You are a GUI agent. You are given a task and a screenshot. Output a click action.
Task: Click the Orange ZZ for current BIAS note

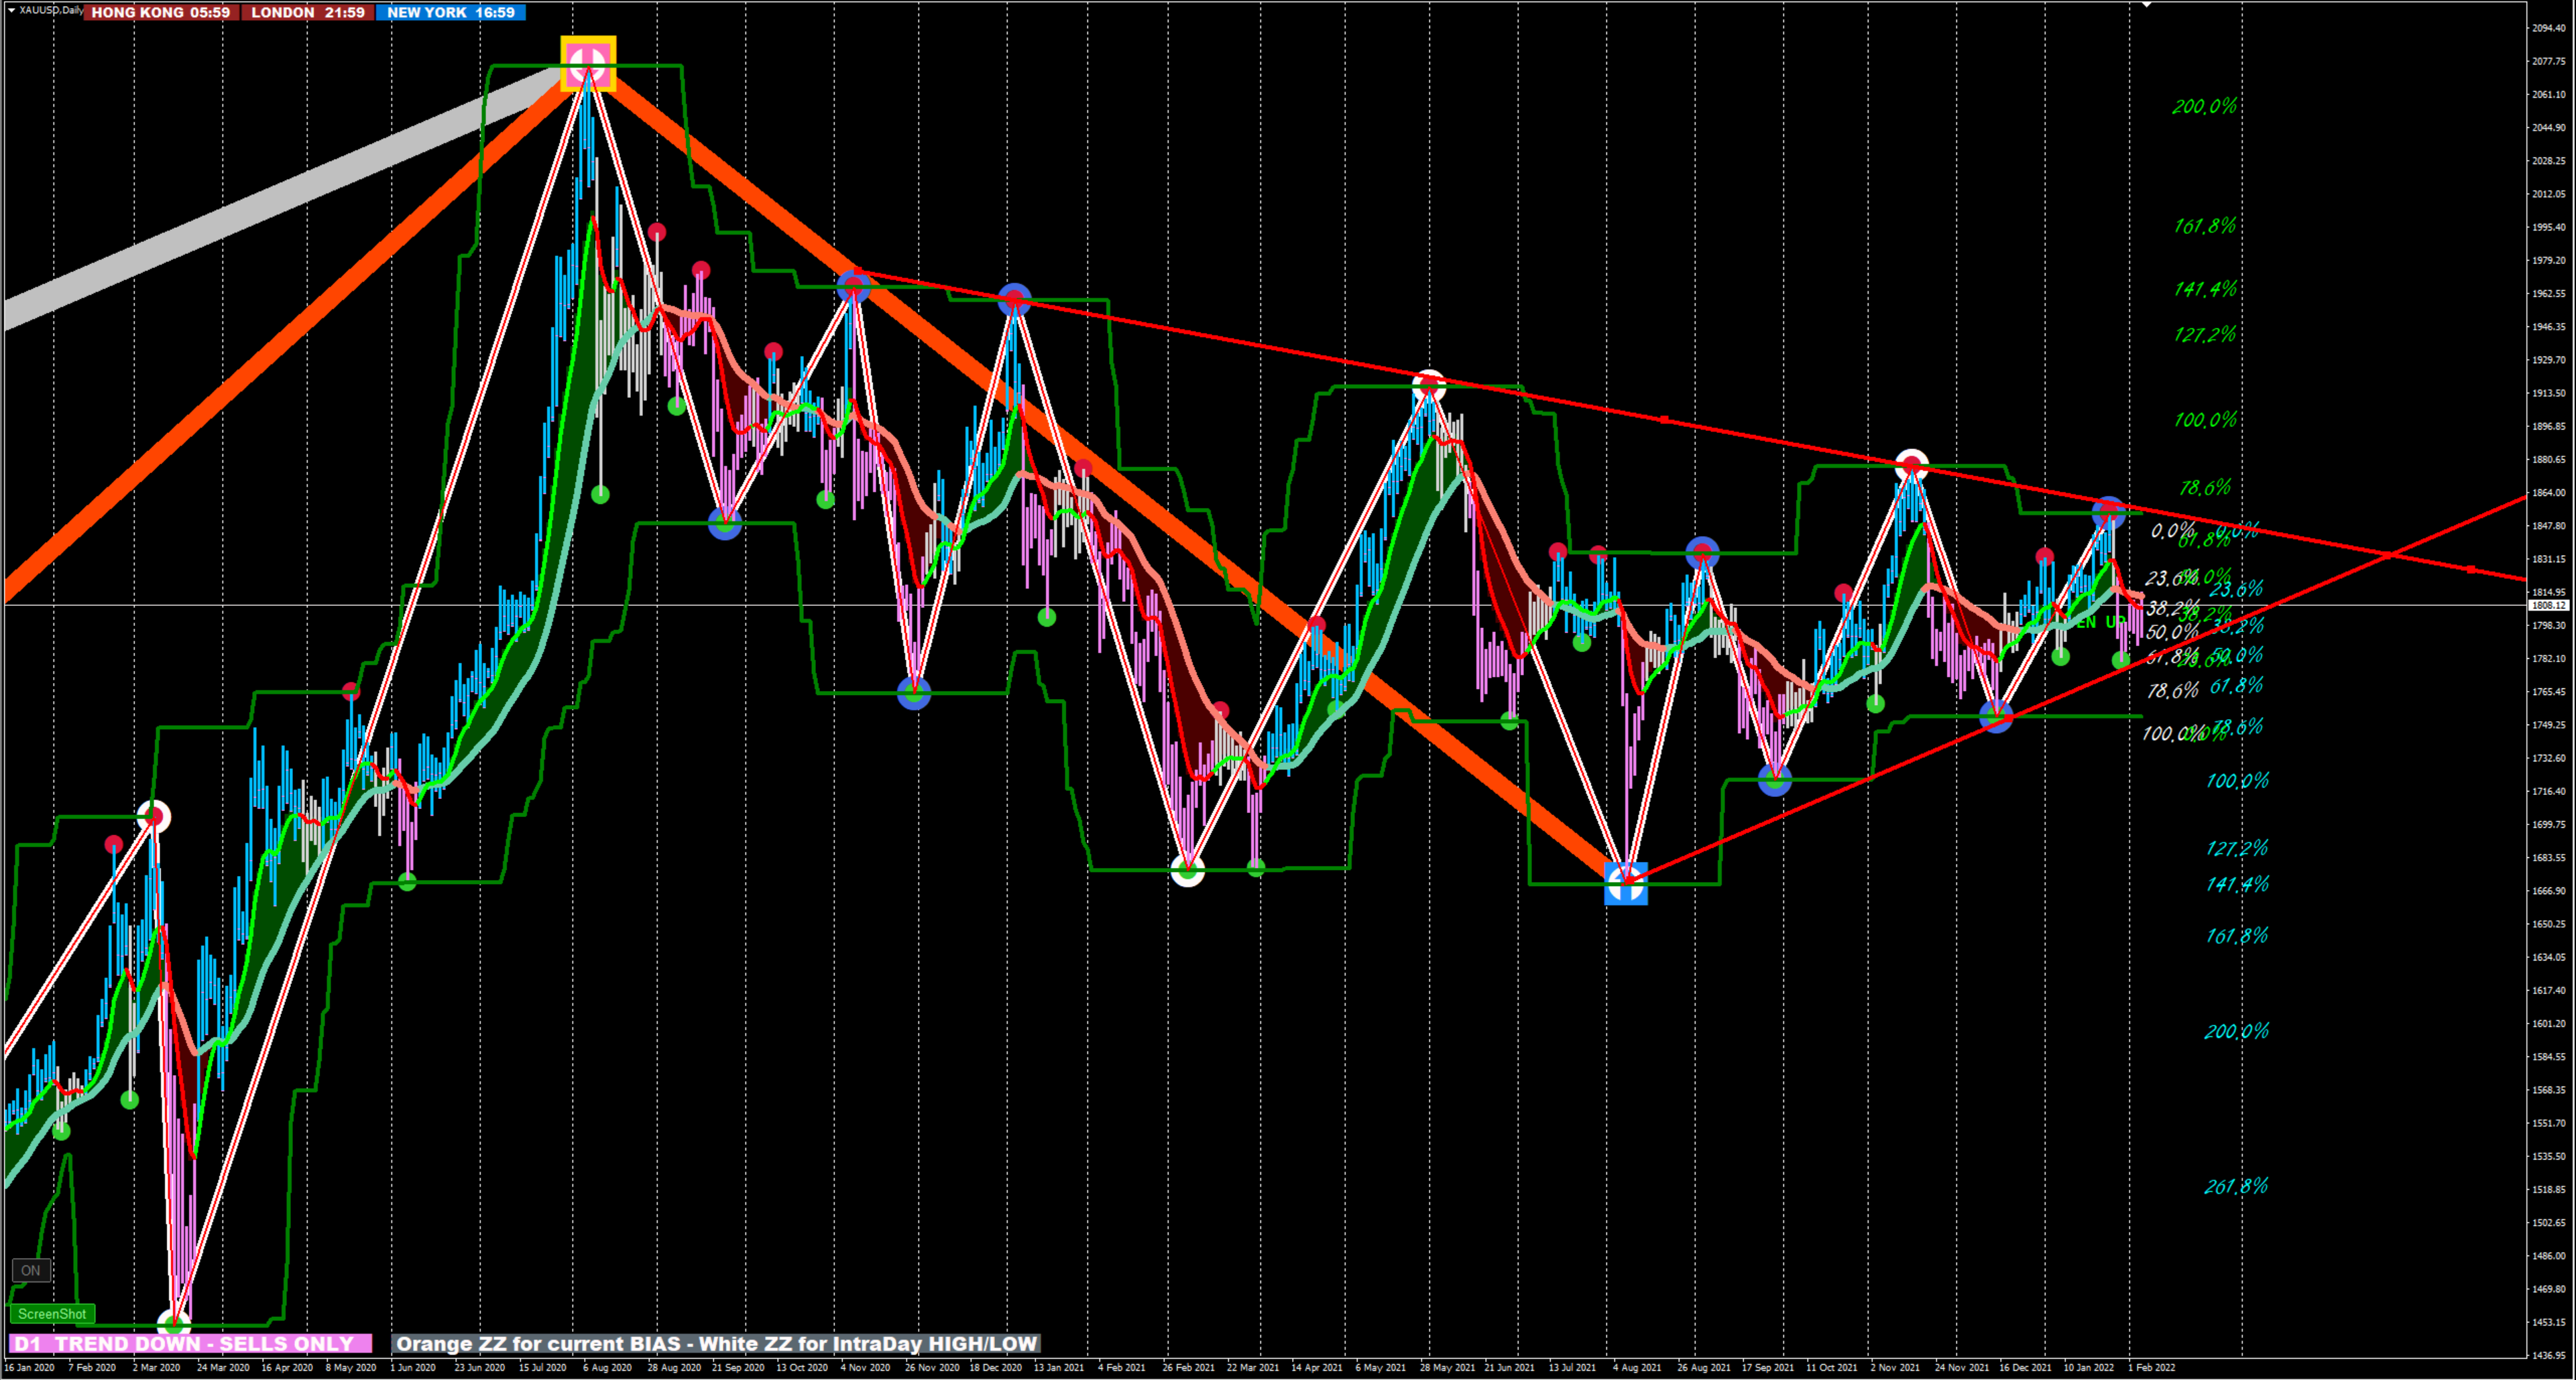pos(716,1343)
